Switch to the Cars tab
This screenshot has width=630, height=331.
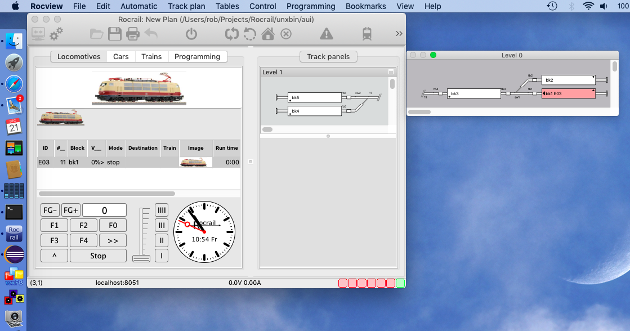[120, 56]
